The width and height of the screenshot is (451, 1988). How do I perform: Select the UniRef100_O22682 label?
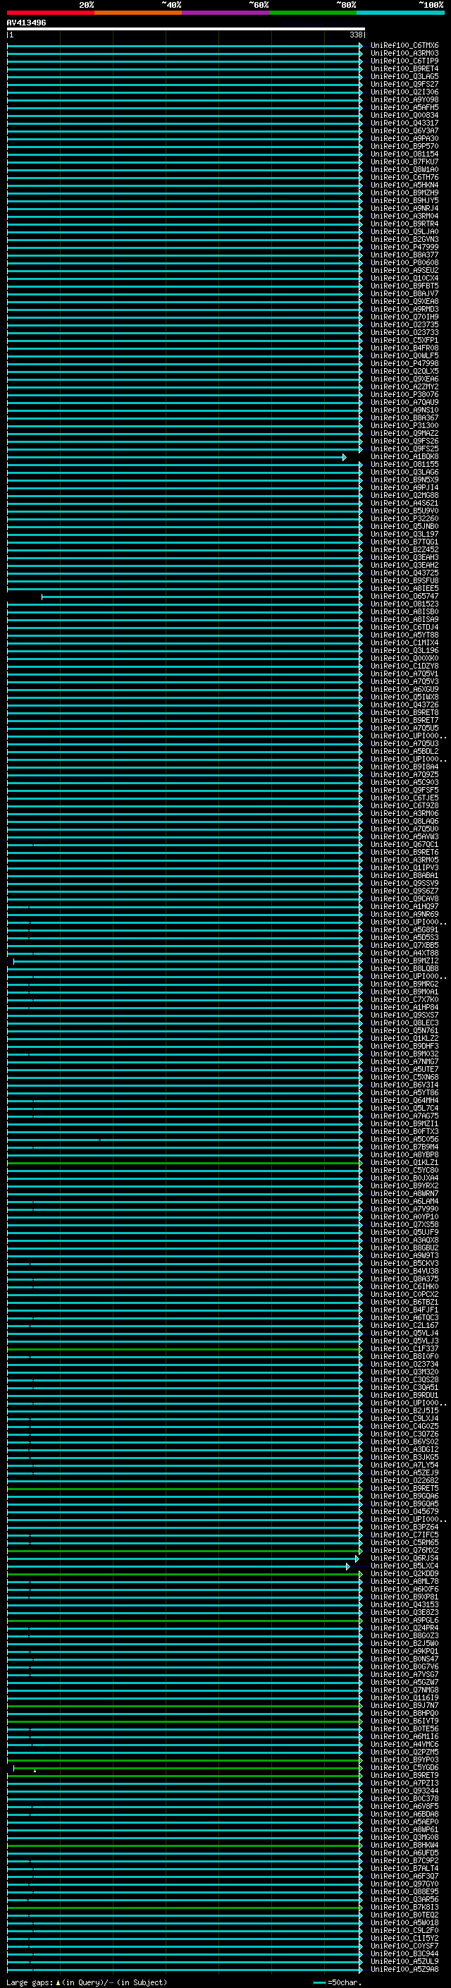pyautogui.click(x=404, y=1480)
